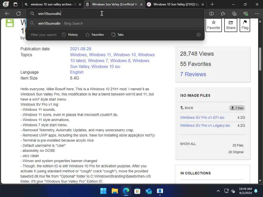
Task: Open Settings and more ellipsis menu
Action: pos(257,14)
